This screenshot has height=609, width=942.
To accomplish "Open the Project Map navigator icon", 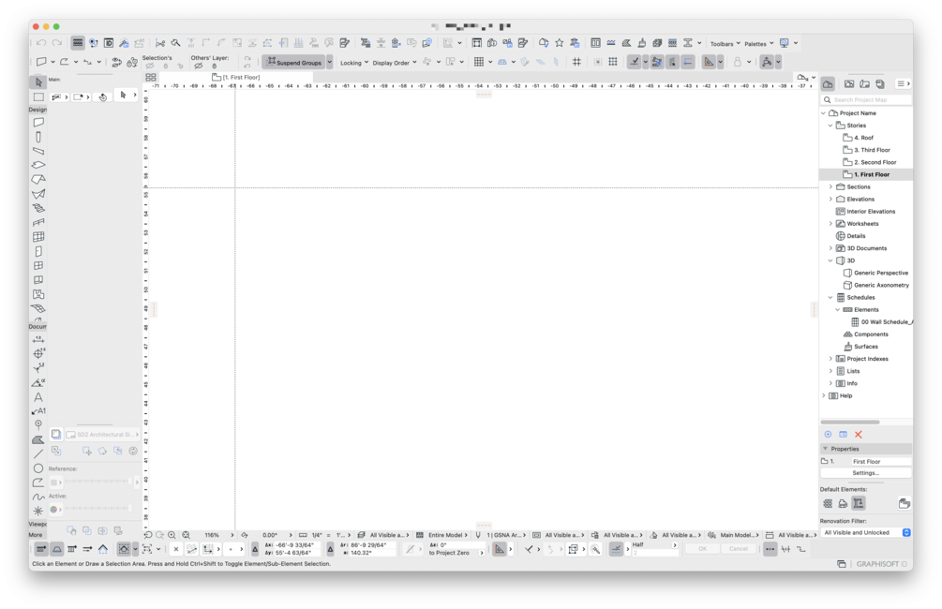I will [x=828, y=84].
